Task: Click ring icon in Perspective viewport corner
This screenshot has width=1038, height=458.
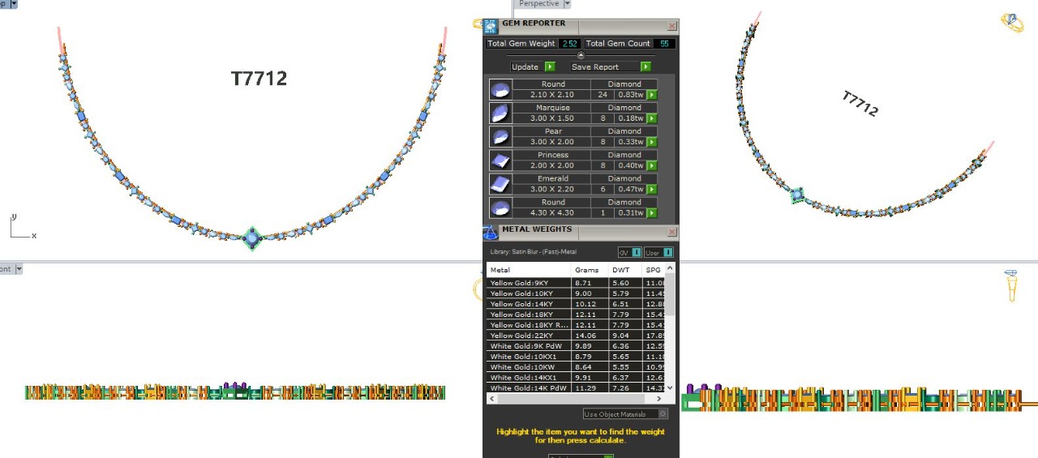Action: 1011,23
